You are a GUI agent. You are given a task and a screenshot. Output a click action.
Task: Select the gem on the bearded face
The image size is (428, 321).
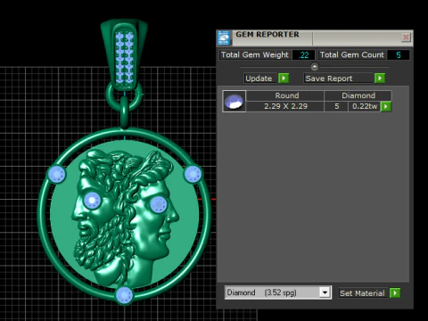point(92,201)
